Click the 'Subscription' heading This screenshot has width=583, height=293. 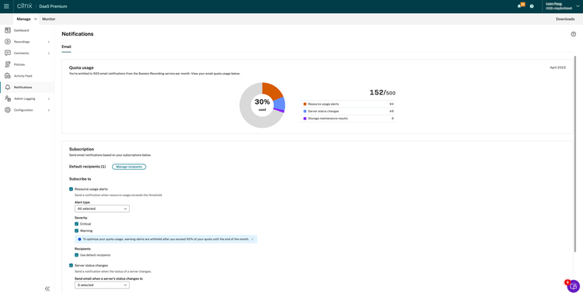[82, 149]
